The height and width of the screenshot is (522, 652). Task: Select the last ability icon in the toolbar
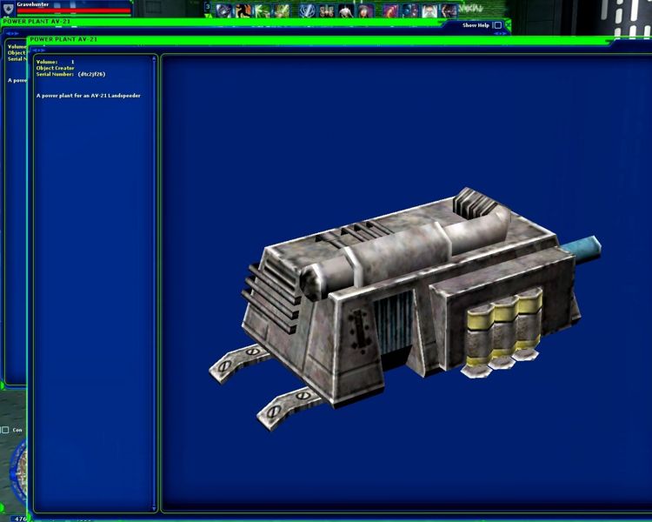pos(449,11)
